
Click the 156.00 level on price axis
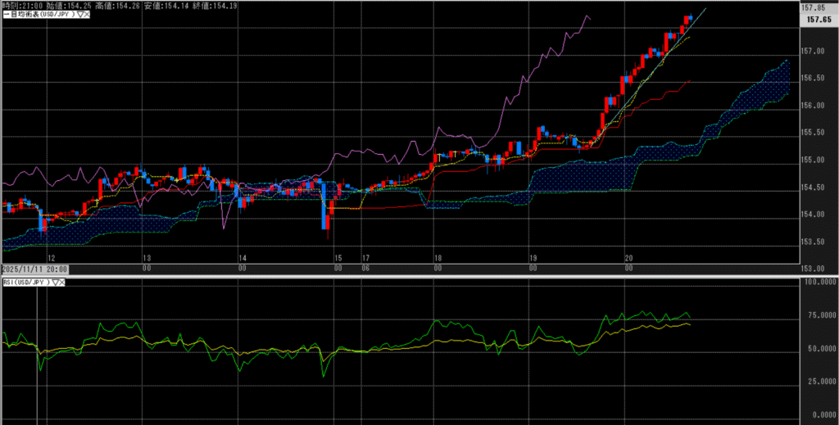(811, 106)
